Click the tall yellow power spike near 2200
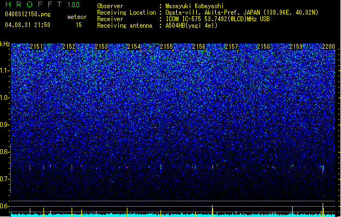The width and height of the screenshot is (341, 217). (x=323, y=209)
